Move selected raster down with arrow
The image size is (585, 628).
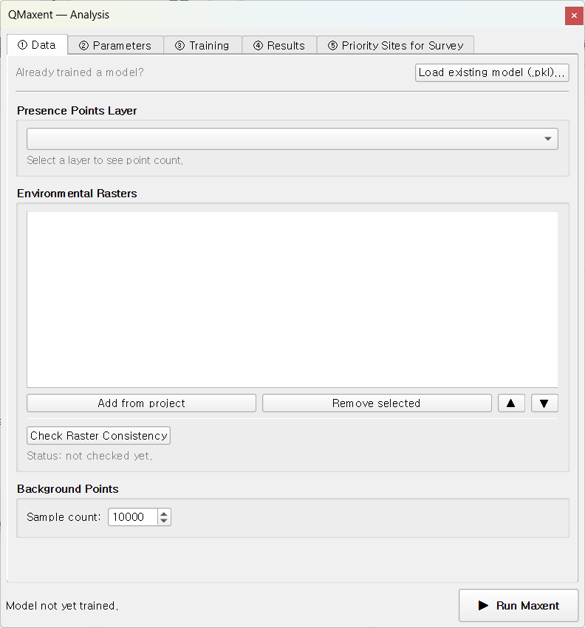544,403
